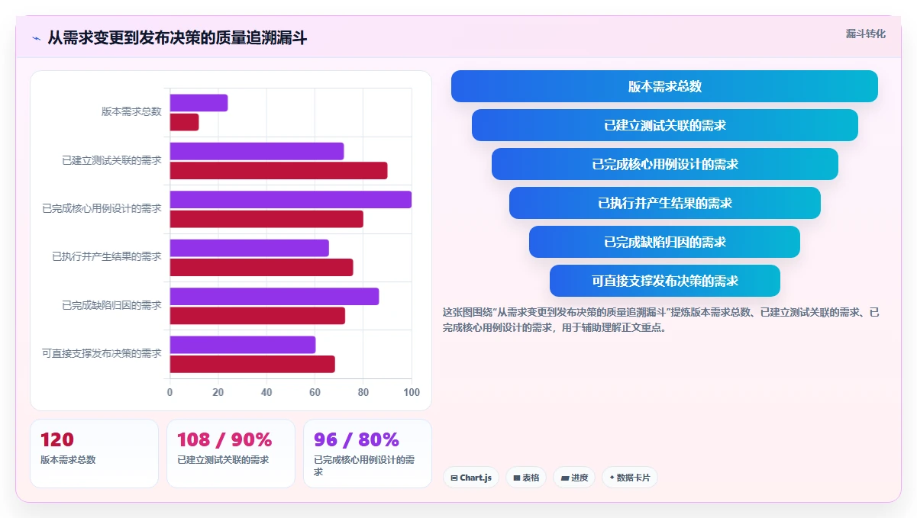Click the red bar for 已执行并产生结果的需求
Image resolution: width=917 pixels, height=518 pixels.
click(261, 268)
